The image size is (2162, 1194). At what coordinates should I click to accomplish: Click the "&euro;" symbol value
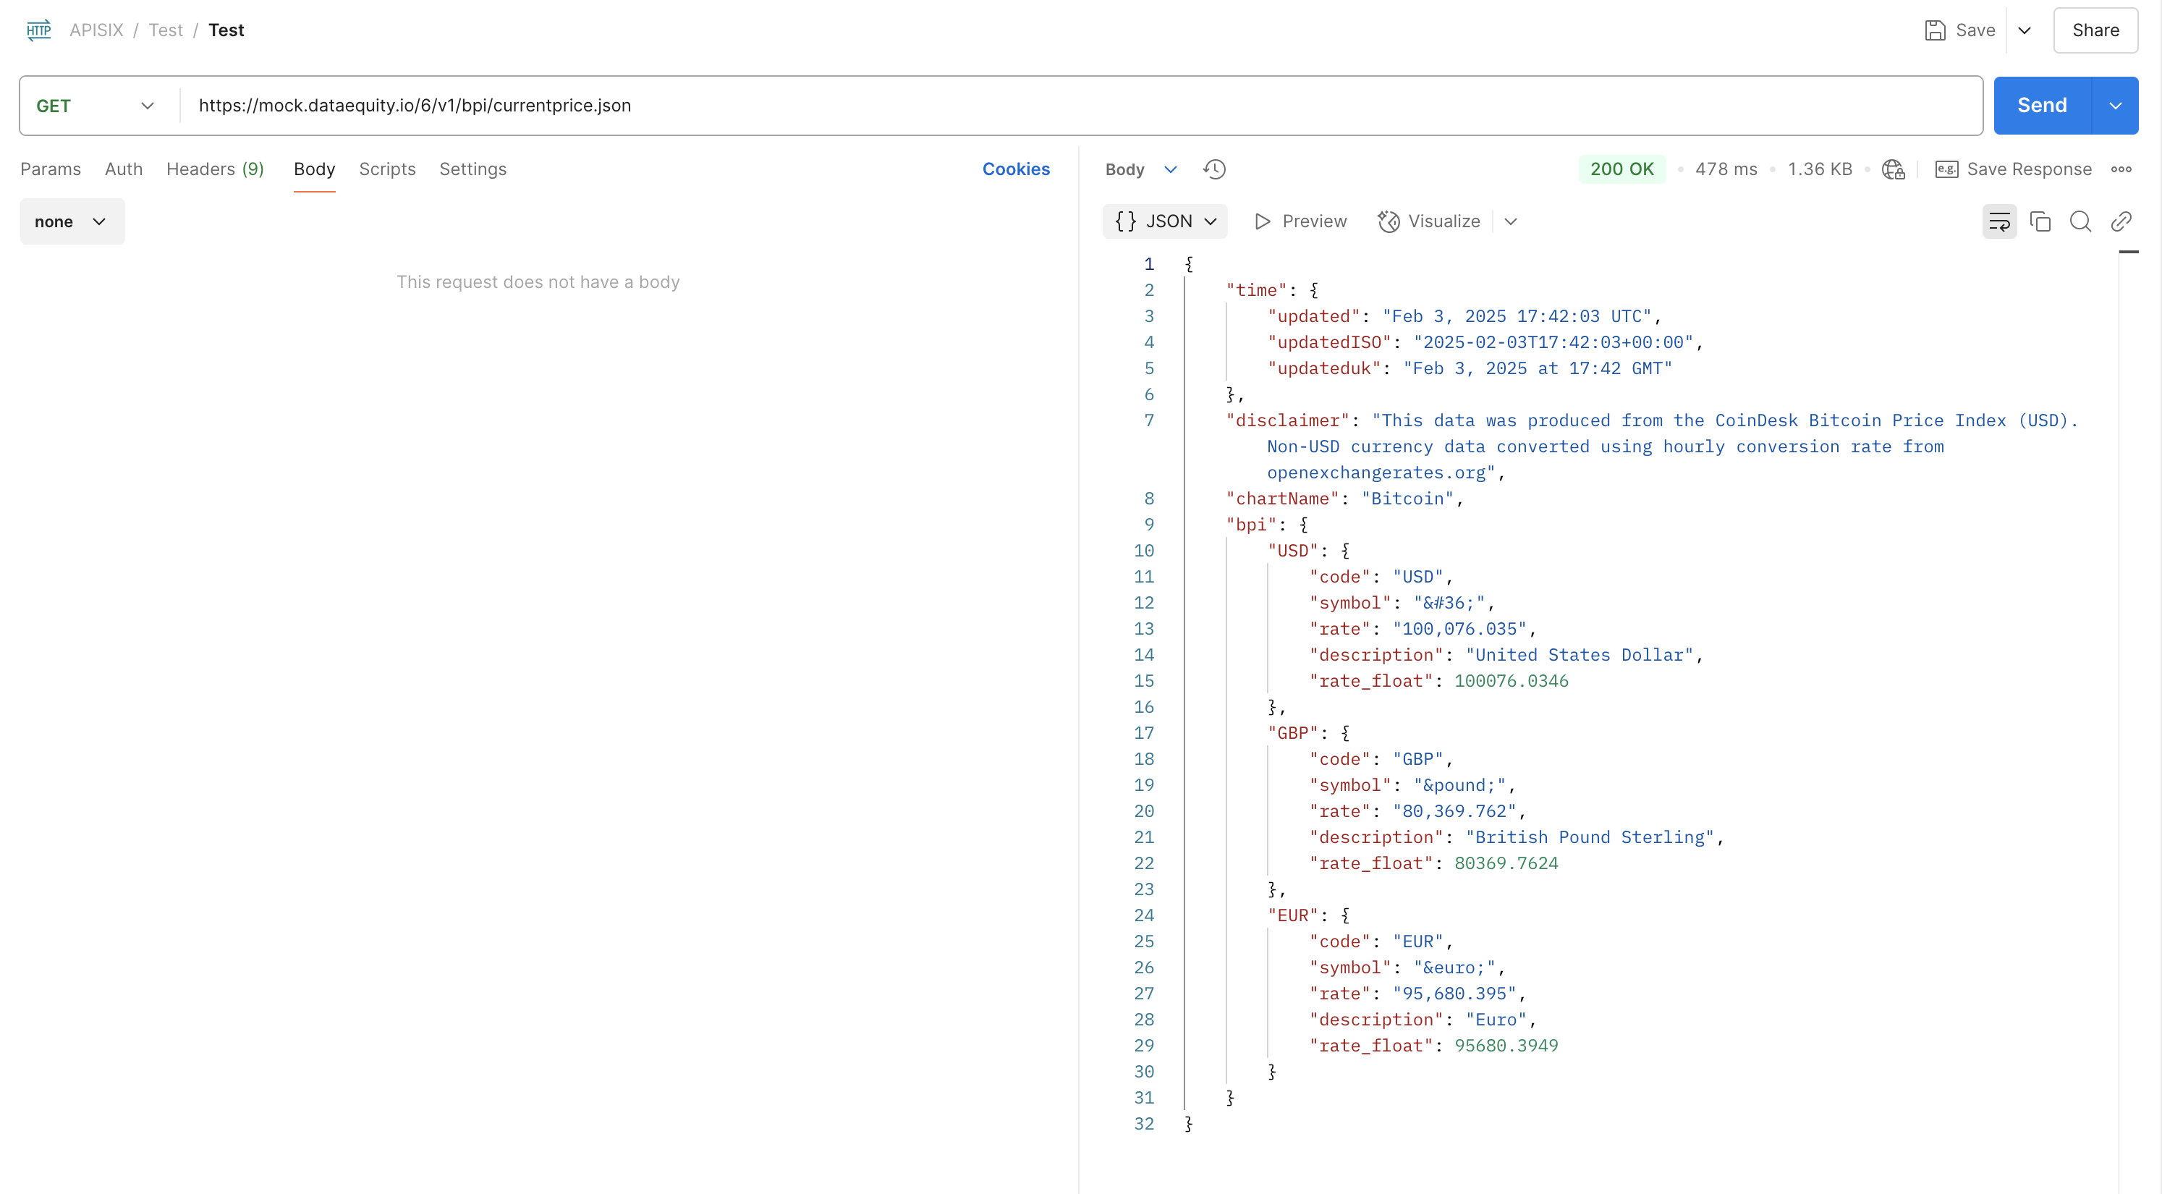(1454, 968)
